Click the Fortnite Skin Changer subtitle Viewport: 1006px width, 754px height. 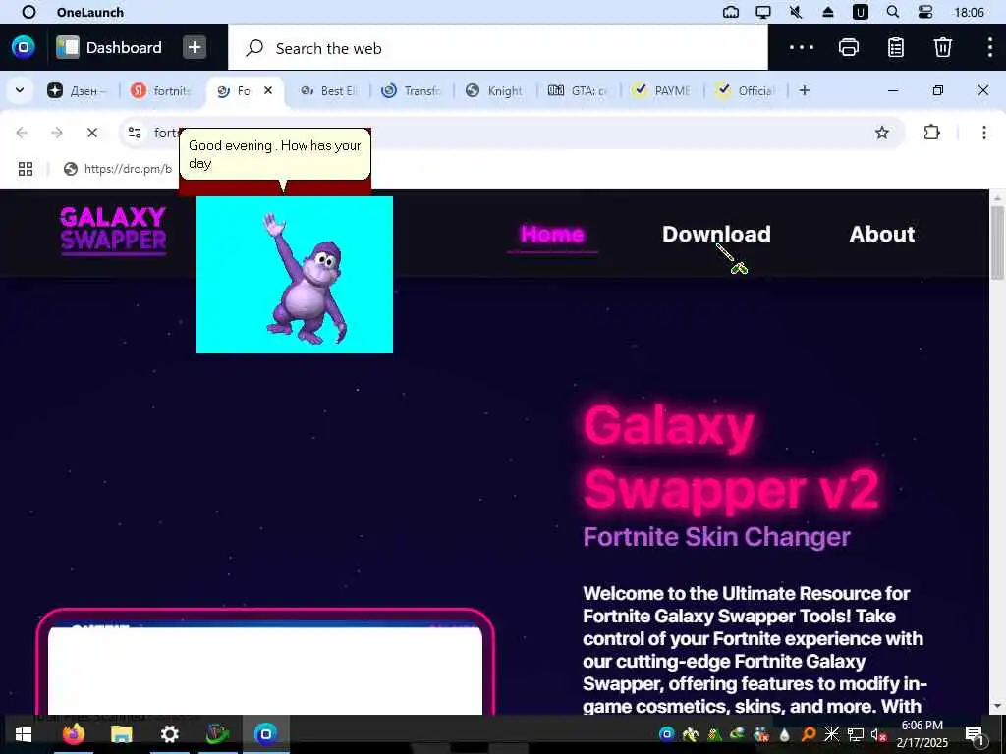click(716, 537)
